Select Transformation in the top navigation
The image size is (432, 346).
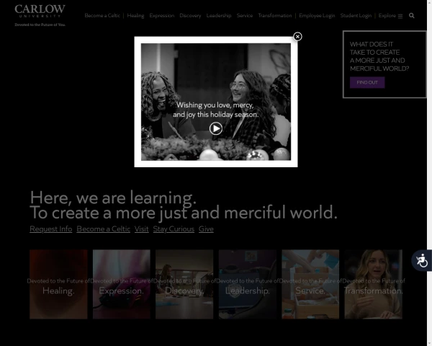tap(275, 16)
